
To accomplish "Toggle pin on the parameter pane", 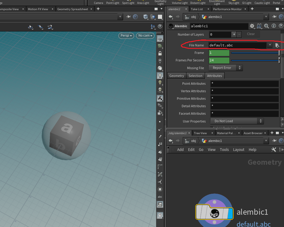I will (274, 17).
